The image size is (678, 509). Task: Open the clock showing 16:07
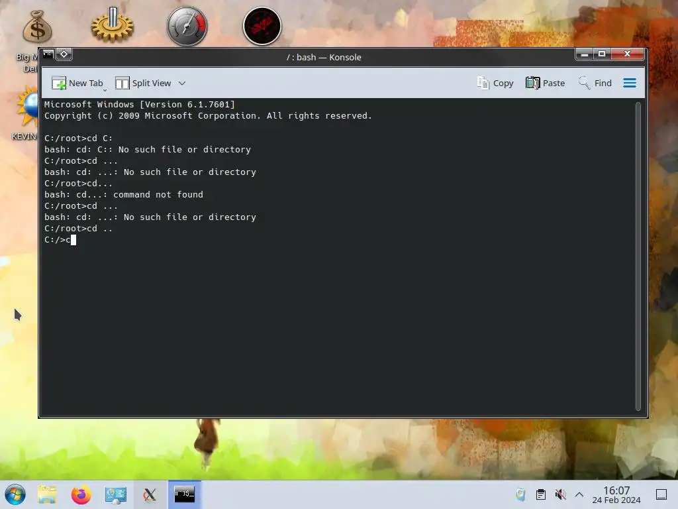coord(616,494)
